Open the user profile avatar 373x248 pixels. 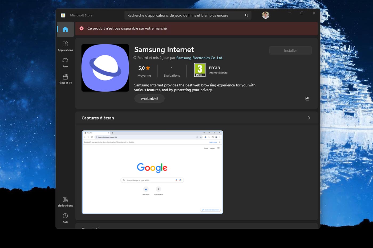[x=266, y=15]
